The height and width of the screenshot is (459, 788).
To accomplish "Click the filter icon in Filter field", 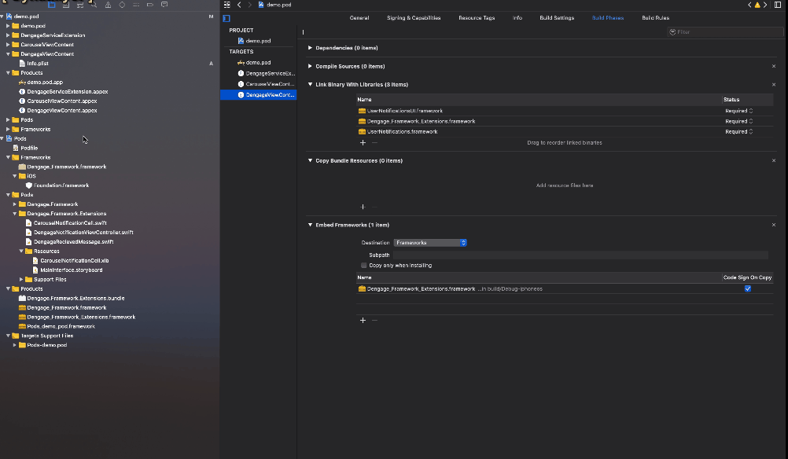I will 672,32.
